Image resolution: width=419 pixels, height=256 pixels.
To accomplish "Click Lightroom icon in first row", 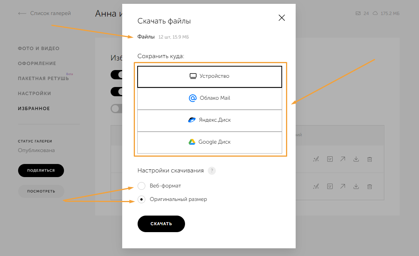I will pyautogui.click(x=330, y=159).
